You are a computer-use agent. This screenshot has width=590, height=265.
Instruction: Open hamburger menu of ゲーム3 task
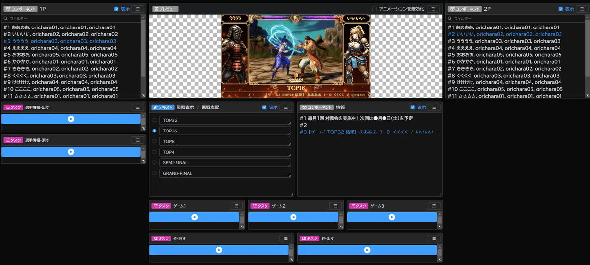(435, 206)
